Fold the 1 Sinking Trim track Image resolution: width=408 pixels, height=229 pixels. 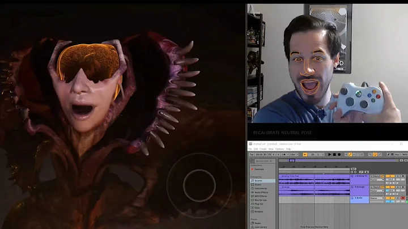click(x=352, y=176)
